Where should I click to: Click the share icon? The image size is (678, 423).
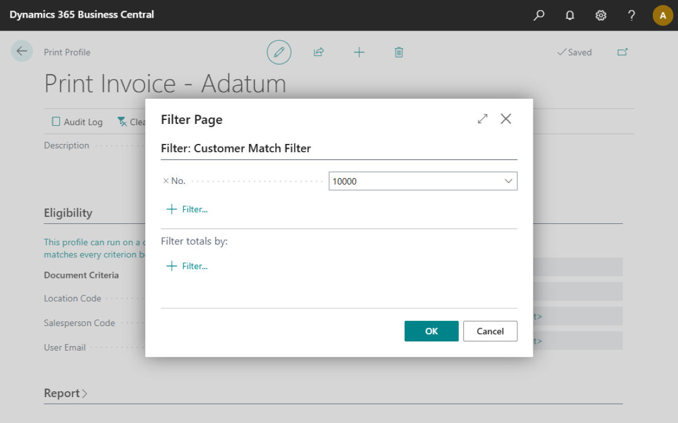tap(319, 52)
